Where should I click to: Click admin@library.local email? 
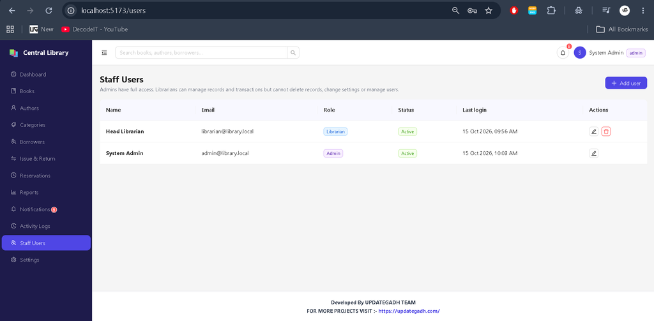225,153
